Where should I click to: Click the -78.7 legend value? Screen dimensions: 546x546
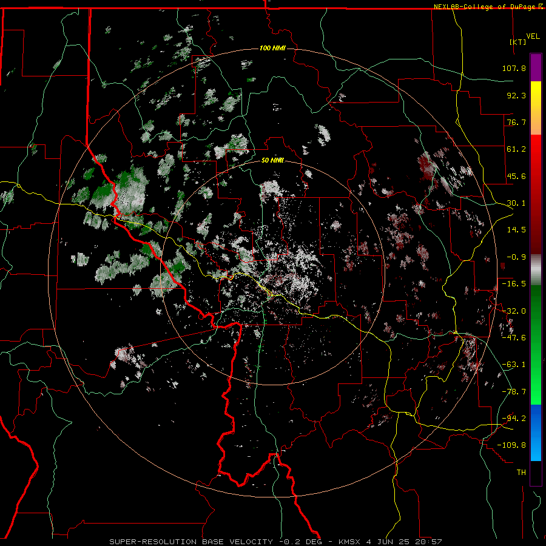point(514,392)
